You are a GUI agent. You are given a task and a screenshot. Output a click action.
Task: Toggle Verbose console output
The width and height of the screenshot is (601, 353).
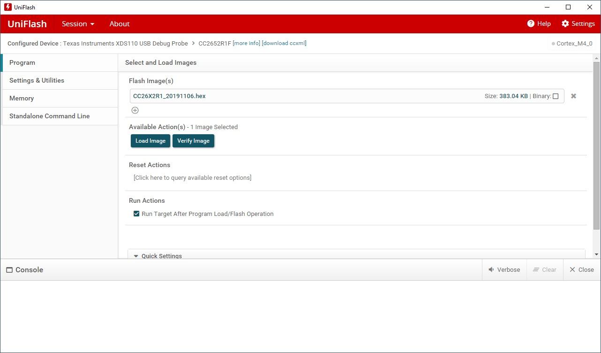point(504,270)
